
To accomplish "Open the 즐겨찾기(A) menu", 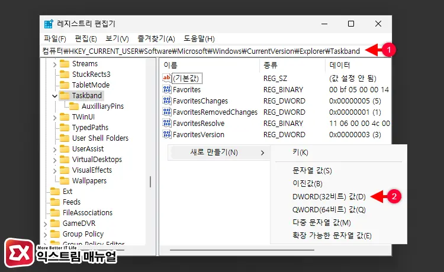I will (156, 39).
